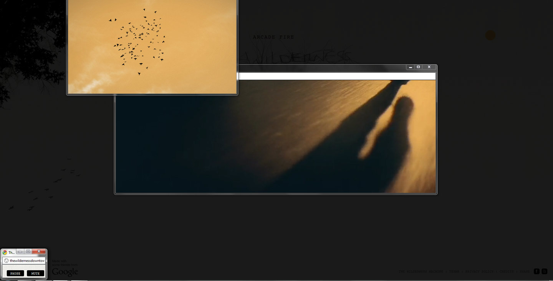Click the Chrome icon in the small popup title bar
The image size is (553, 281).
(5, 252)
